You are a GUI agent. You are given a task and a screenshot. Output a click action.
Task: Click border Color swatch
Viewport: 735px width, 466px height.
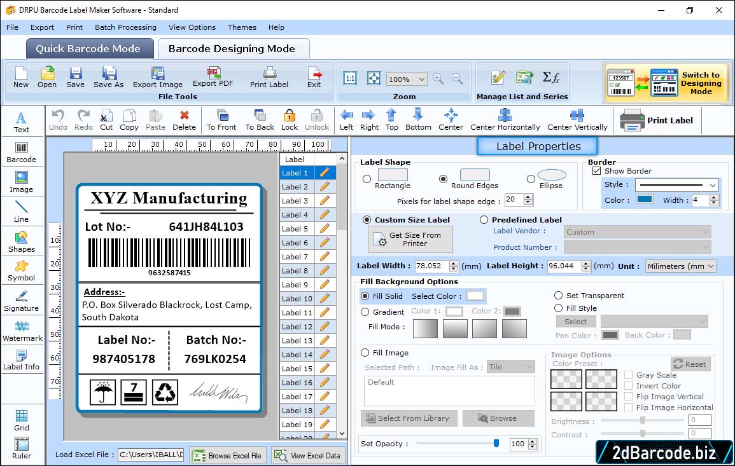(645, 200)
